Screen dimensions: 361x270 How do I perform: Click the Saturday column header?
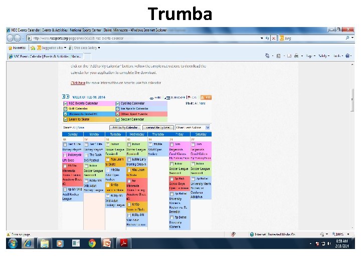(201, 134)
